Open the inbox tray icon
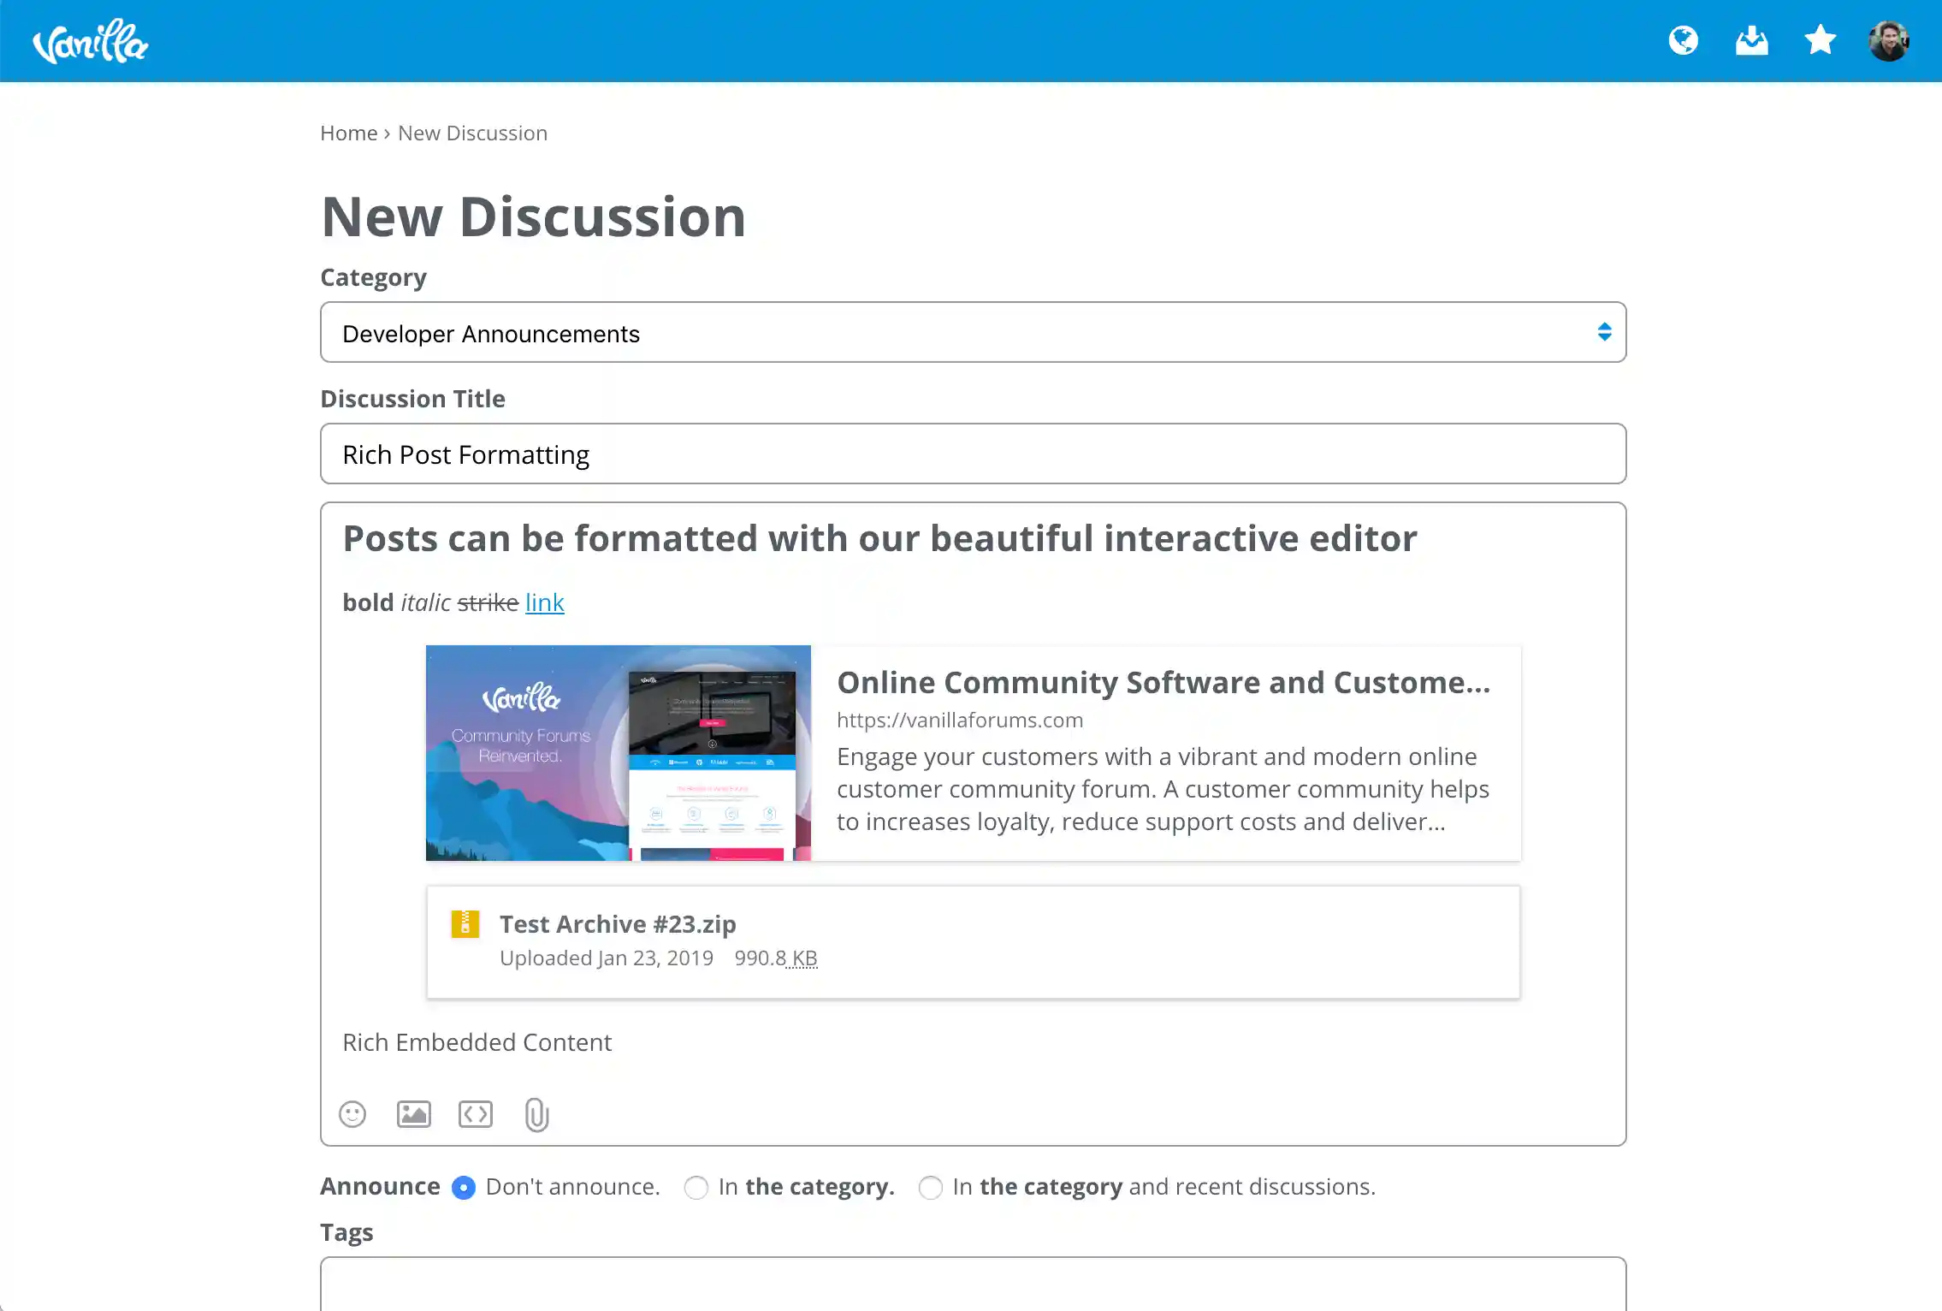The image size is (1942, 1311). (x=1751, y=40)
